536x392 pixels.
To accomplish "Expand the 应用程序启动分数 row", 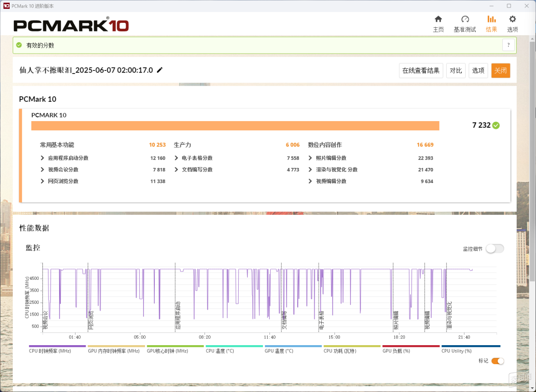I will (x=102, y=158).
